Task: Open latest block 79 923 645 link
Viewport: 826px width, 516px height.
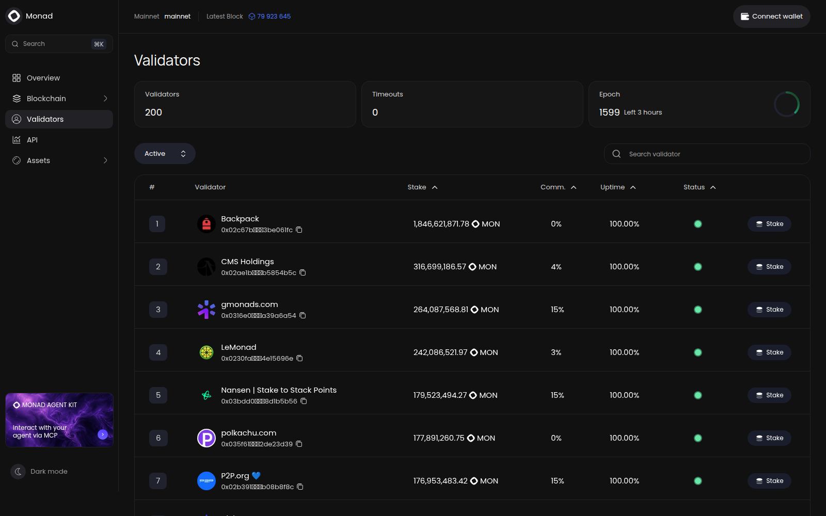Action: 274,17
